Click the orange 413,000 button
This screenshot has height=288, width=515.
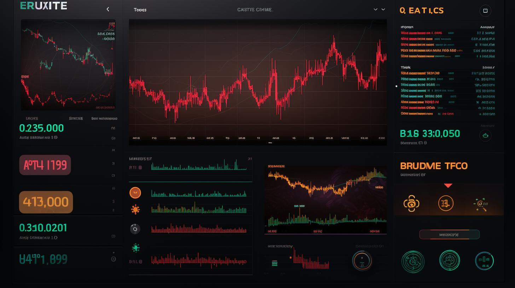point(46,202)
